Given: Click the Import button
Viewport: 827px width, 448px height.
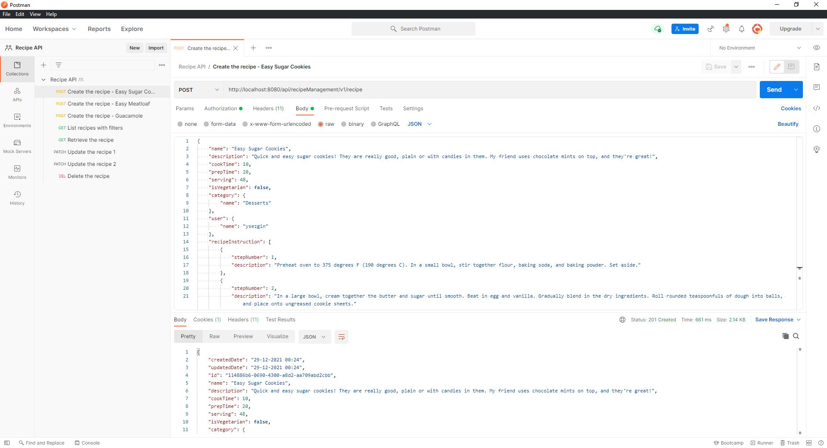Looking at the screenshot, I should [156, 48].
